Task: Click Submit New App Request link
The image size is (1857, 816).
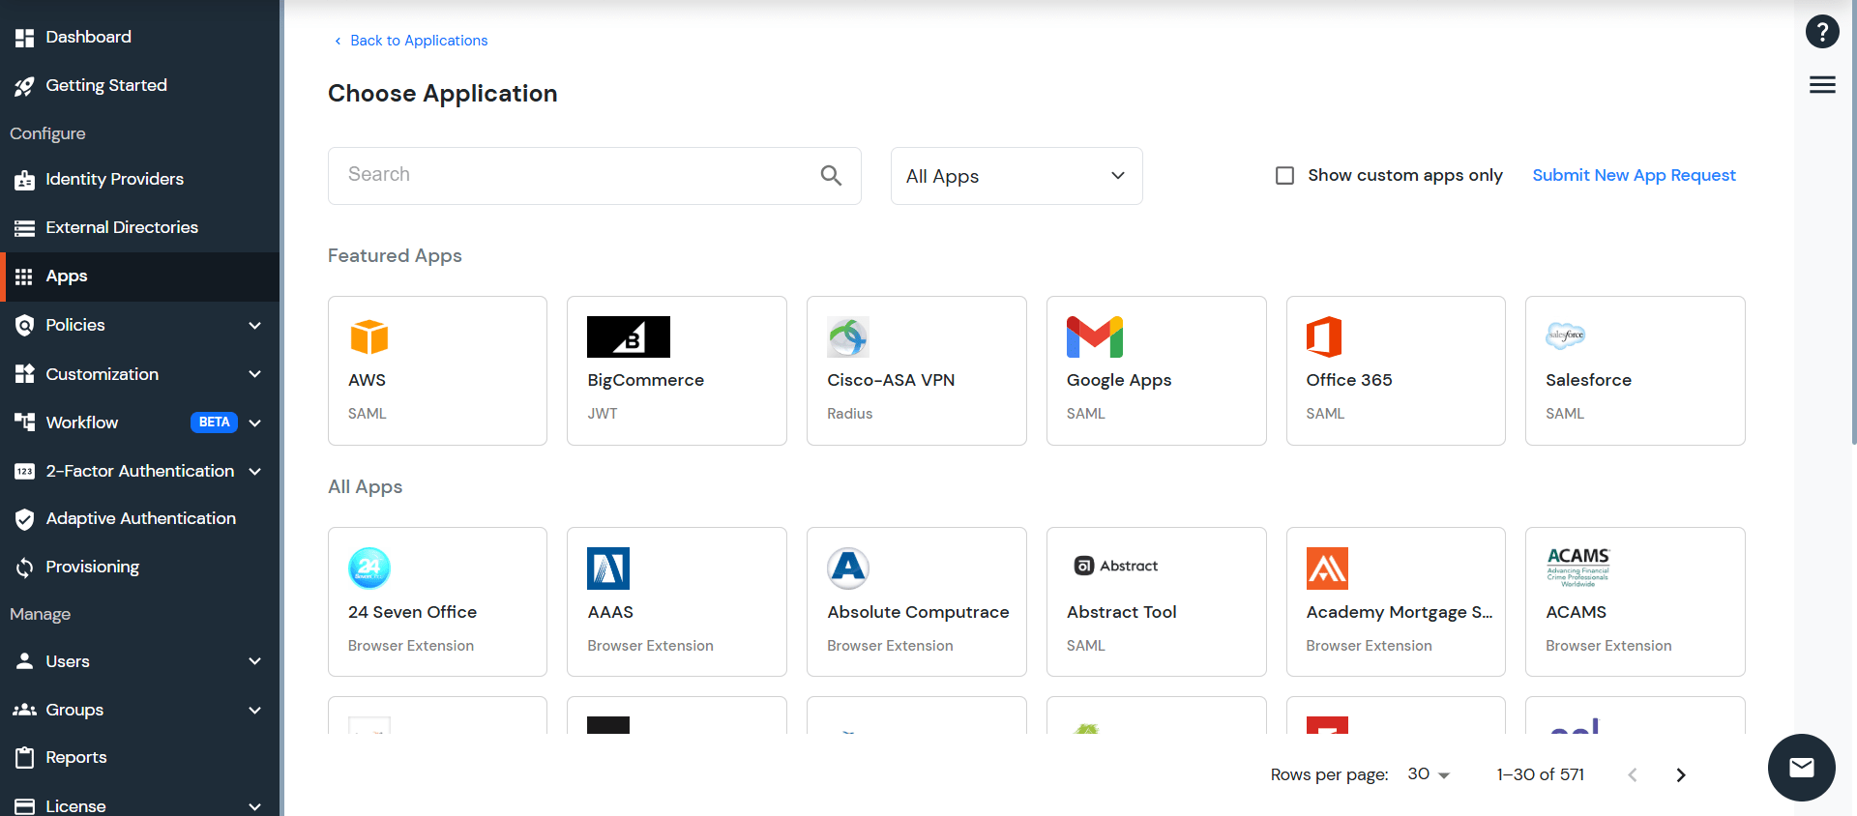Action: click(x=1634, y=175)
